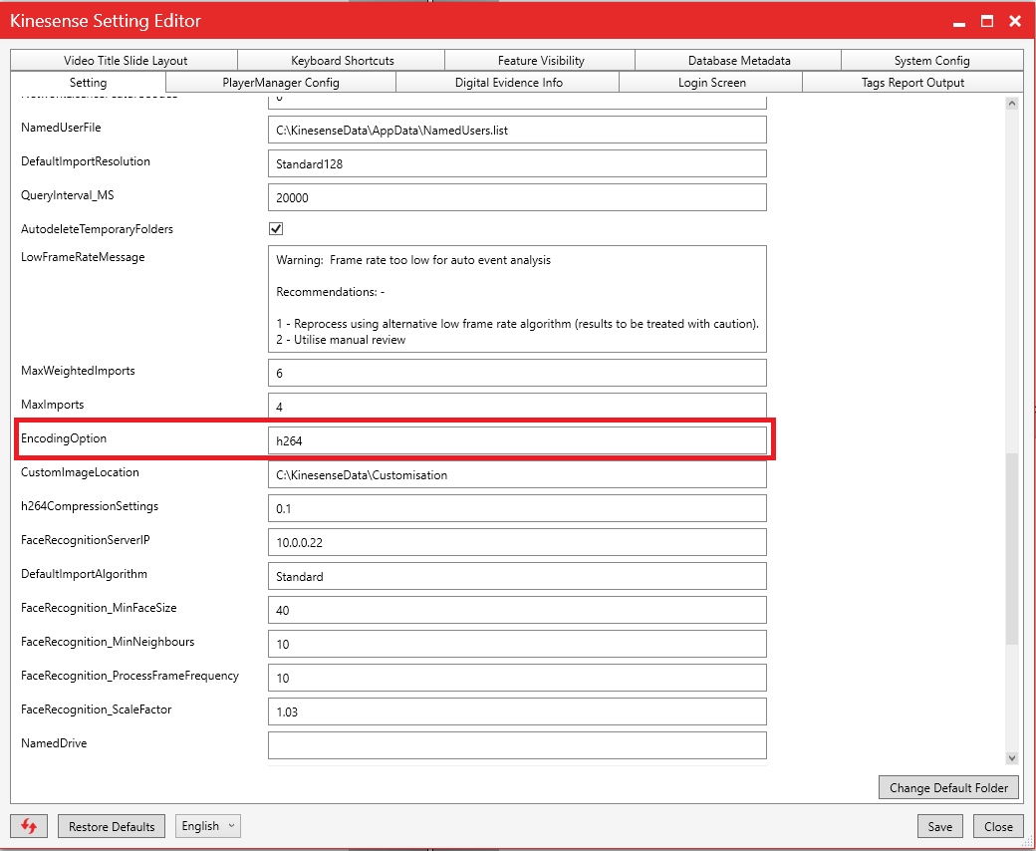Maximize the Kinesense Setting Editor window
Screen dimensions: 1036x851
986,21
